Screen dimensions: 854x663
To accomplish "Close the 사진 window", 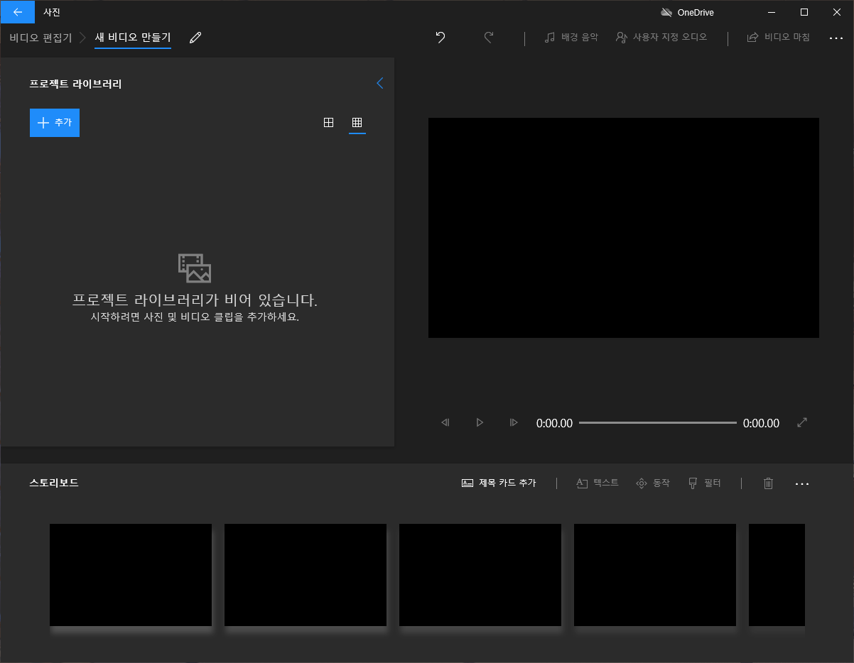I will (837, 12).
